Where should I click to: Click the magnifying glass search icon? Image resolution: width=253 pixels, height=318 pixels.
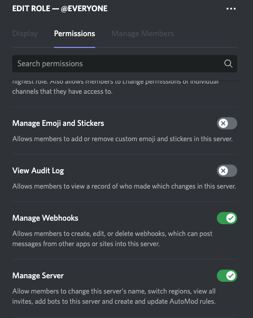pyautogui.click(x=228, y=64)
